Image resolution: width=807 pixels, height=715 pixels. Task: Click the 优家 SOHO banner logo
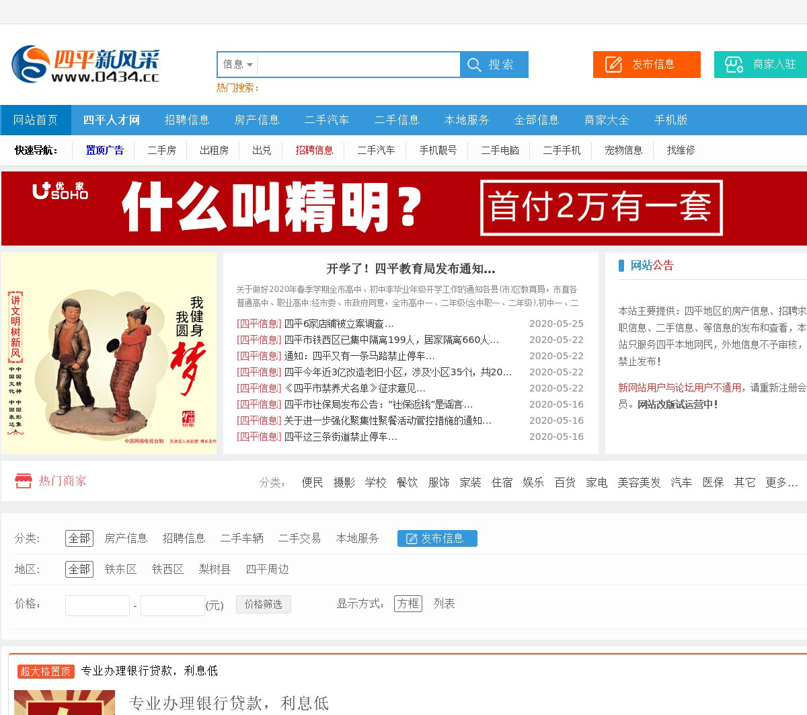click(61, 191)
